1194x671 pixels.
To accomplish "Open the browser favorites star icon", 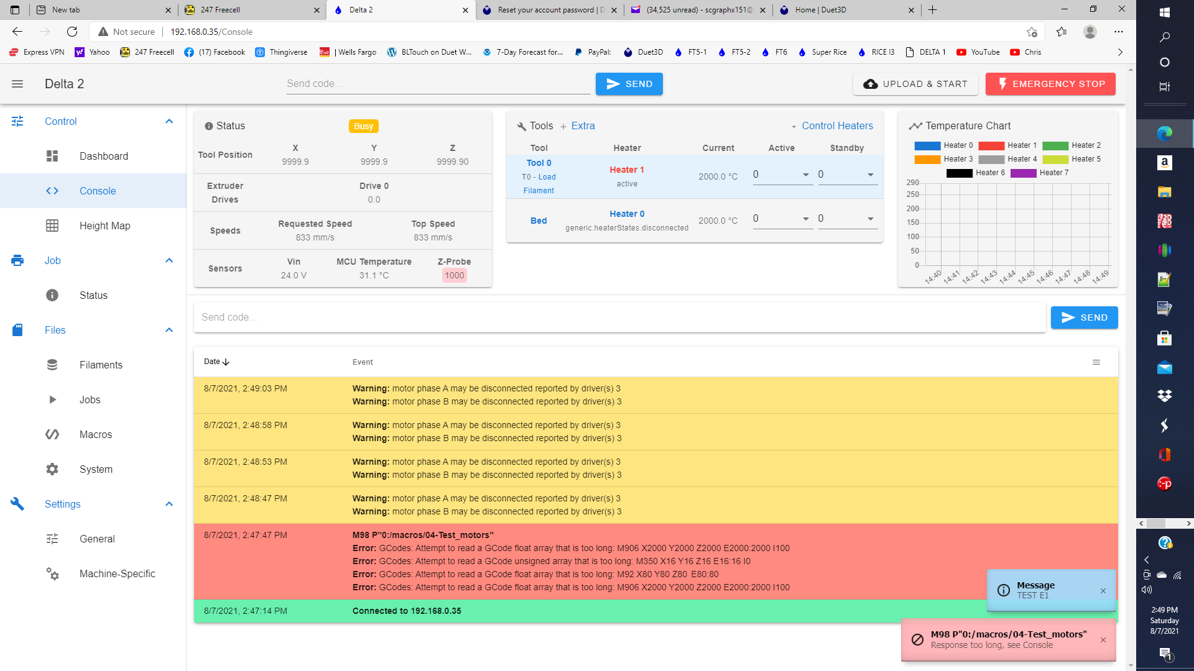I will tap(1062, 32).
